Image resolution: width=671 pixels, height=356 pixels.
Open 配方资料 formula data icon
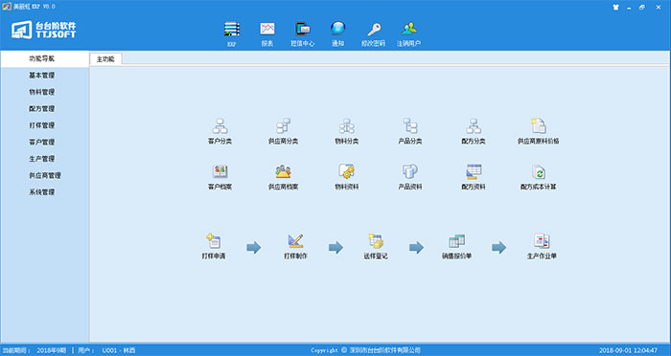coord(474,172)
